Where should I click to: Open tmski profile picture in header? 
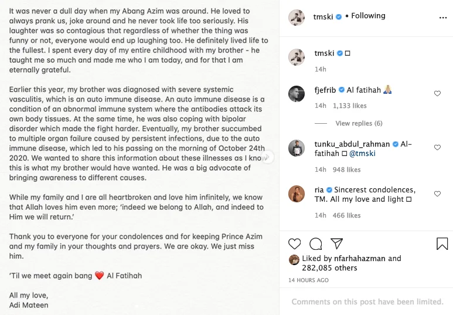pos(297,18)
